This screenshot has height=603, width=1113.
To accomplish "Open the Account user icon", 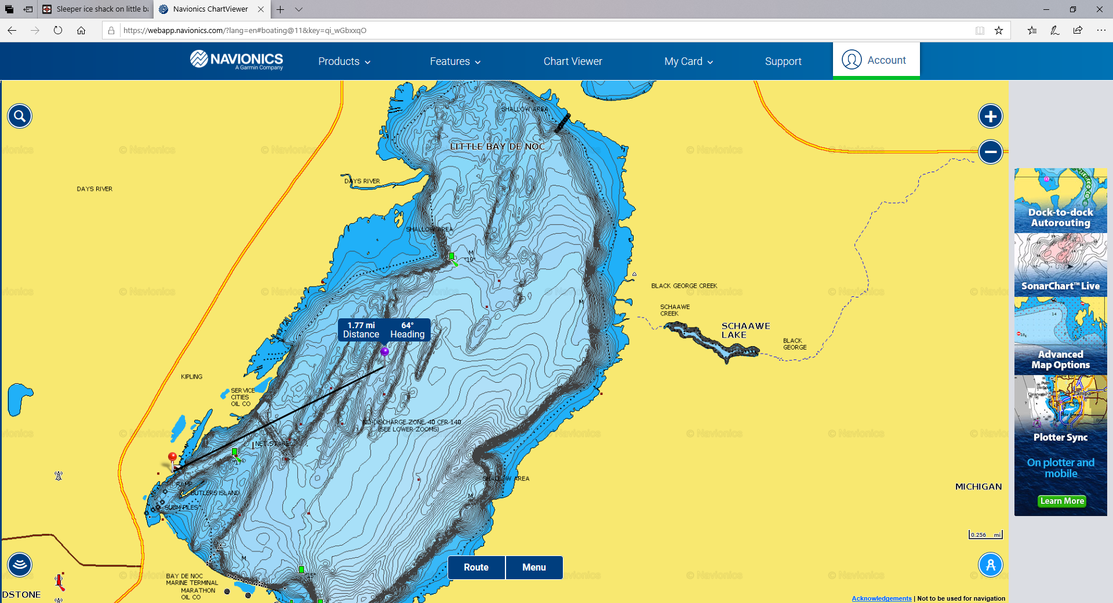I will click(x=852, y=60).
